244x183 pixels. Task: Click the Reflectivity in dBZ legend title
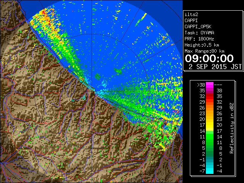[x=232, y=128]
